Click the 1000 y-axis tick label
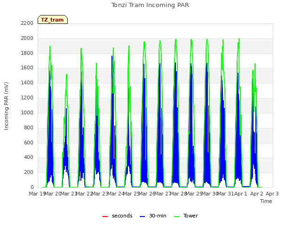Viewport: 301px width, 225px height. [x=27, y=112]
